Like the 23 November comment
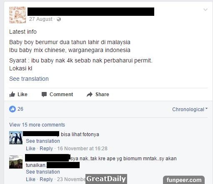 (30, 179)
